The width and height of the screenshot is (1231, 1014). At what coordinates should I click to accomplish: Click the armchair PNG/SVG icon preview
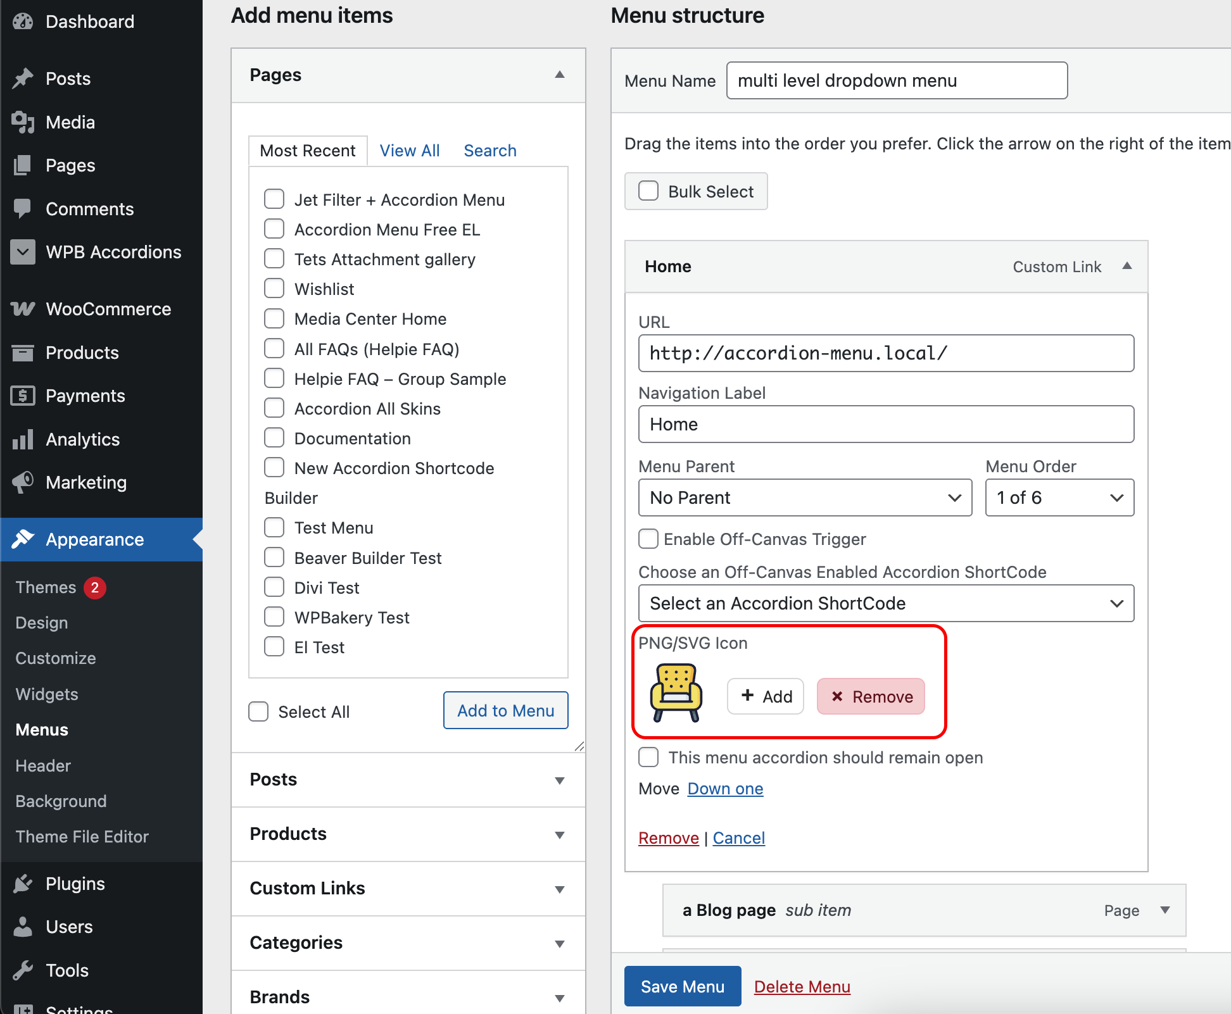click(676, 693)
